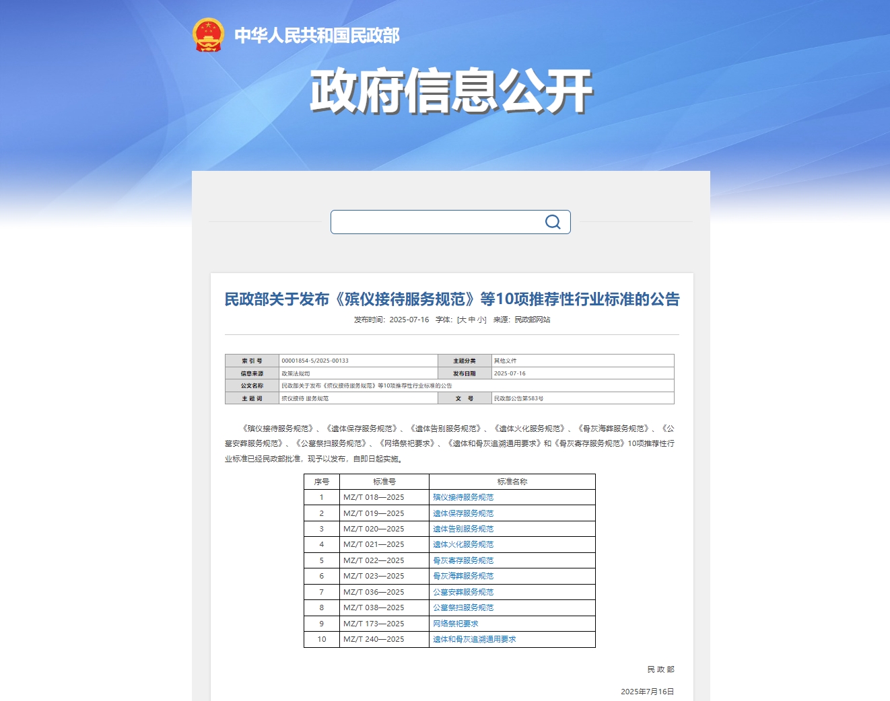Set font size to 小
Screen dimensions: 890x701
tap(481, 320)
